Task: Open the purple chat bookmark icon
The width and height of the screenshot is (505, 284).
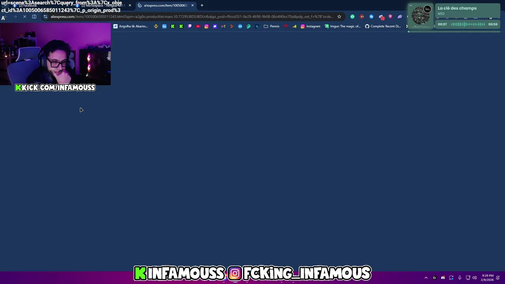Action: [x=215, y=26]
